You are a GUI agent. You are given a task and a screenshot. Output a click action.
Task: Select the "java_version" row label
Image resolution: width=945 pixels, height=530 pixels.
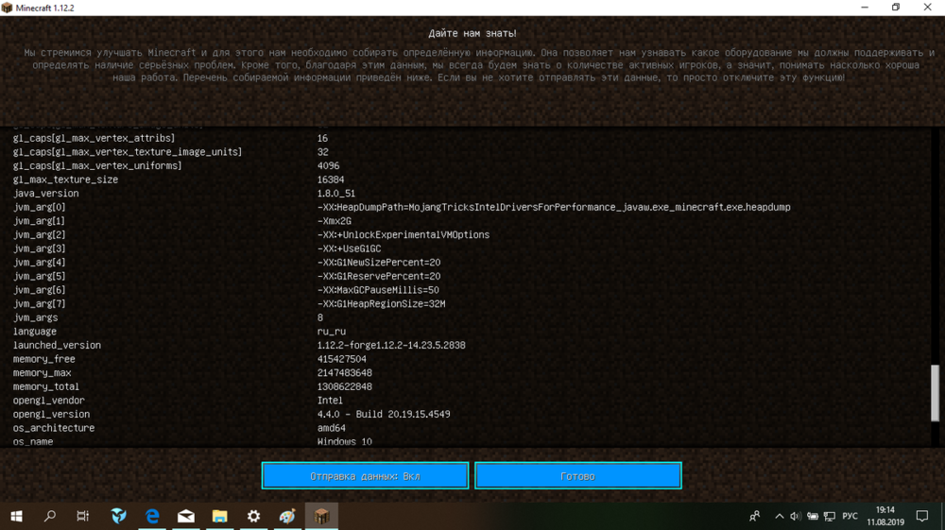tap(45, 194)
